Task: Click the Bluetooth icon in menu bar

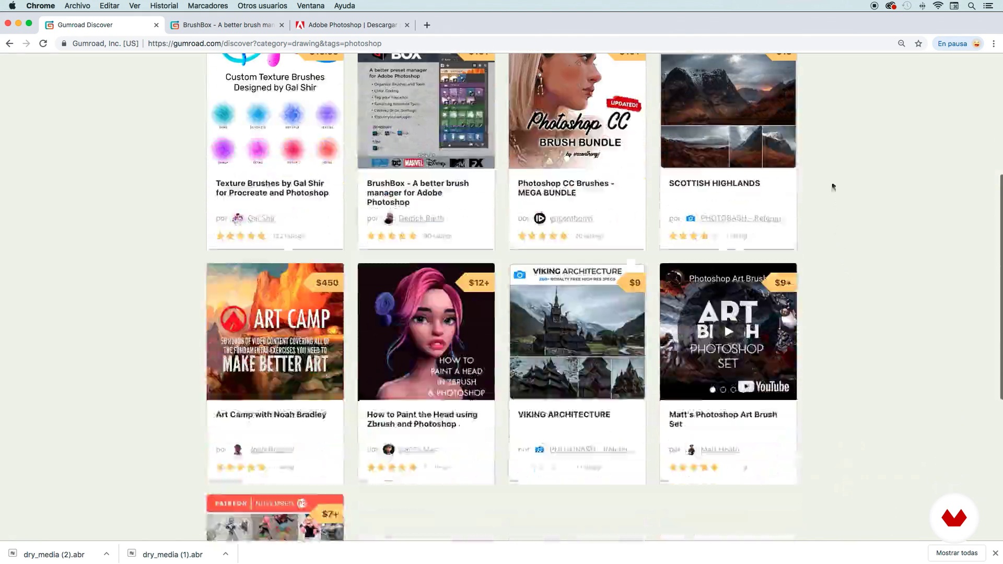Action: pos(922,6)
